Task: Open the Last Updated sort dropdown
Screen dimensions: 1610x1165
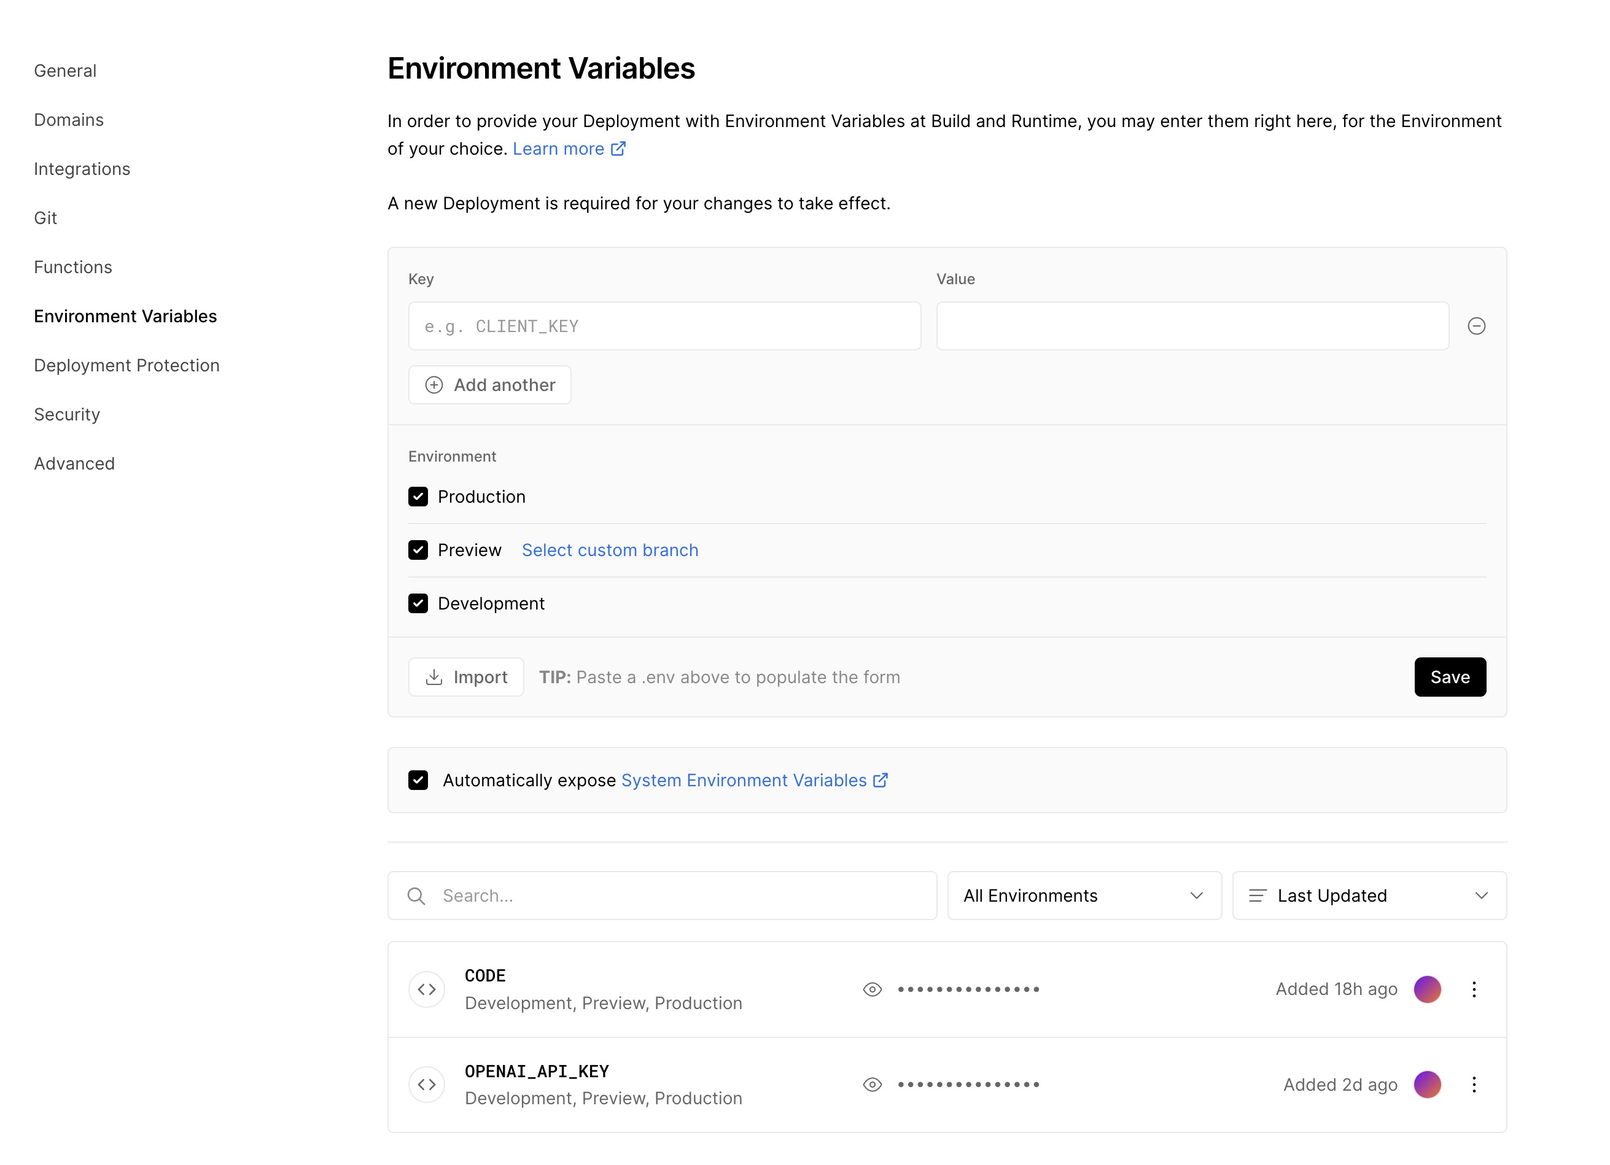Action: pyautogui.click(x=1369, y=896)
